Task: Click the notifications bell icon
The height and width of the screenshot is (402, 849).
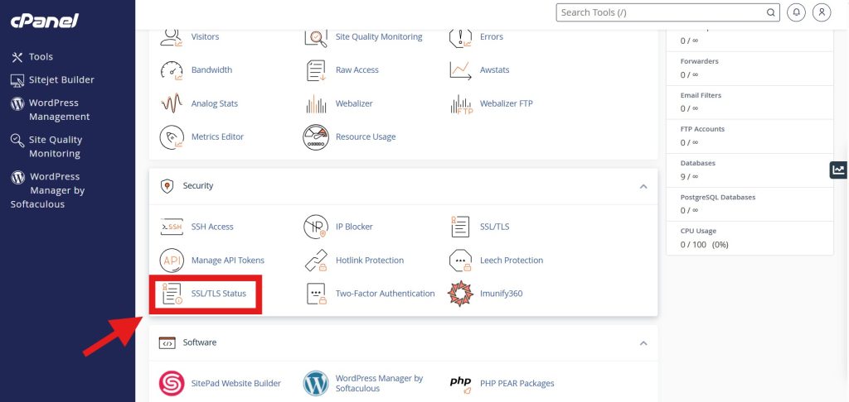Action: (x=797, y=12)
